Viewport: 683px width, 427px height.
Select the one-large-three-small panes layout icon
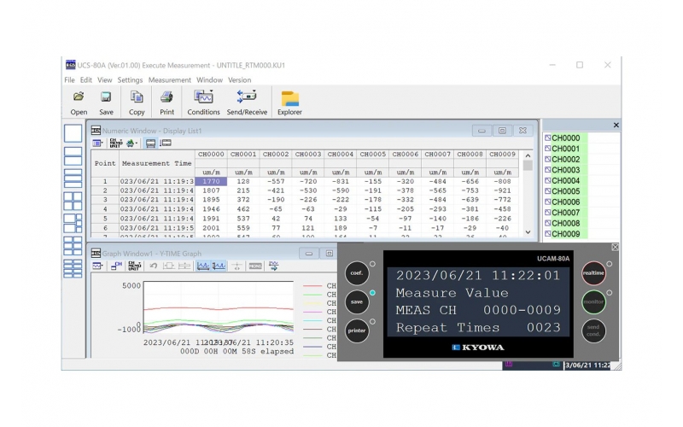[73, 224]
